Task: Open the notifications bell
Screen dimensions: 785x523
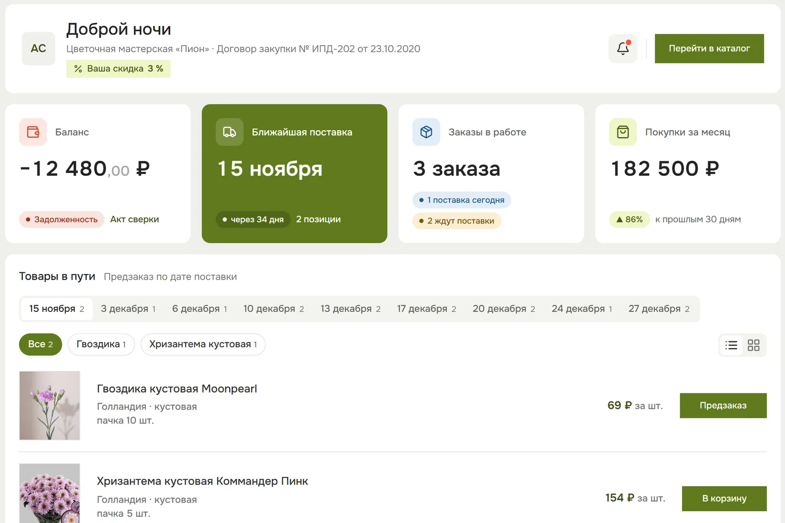Action: pos(623,48)
